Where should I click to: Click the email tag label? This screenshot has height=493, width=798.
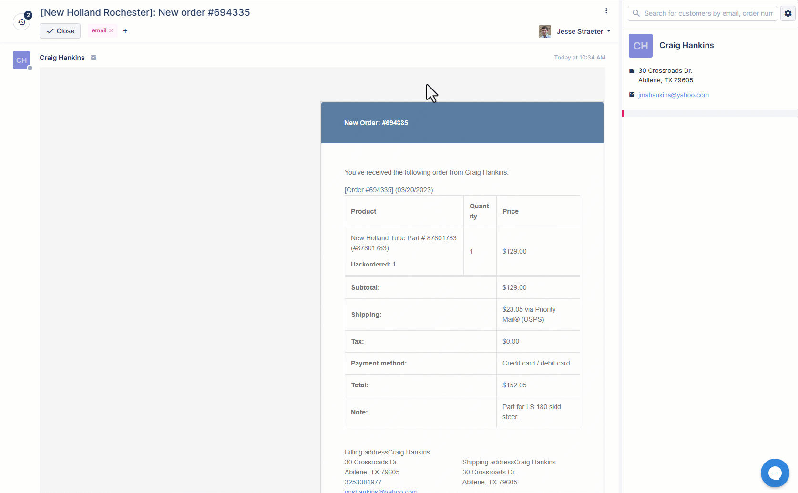[x=99, y=30]
